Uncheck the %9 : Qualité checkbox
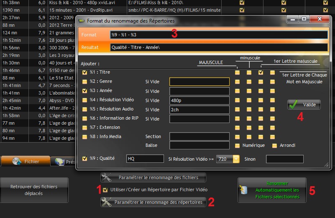The width and height of the screenshot is (335, 218). (85, 159)
